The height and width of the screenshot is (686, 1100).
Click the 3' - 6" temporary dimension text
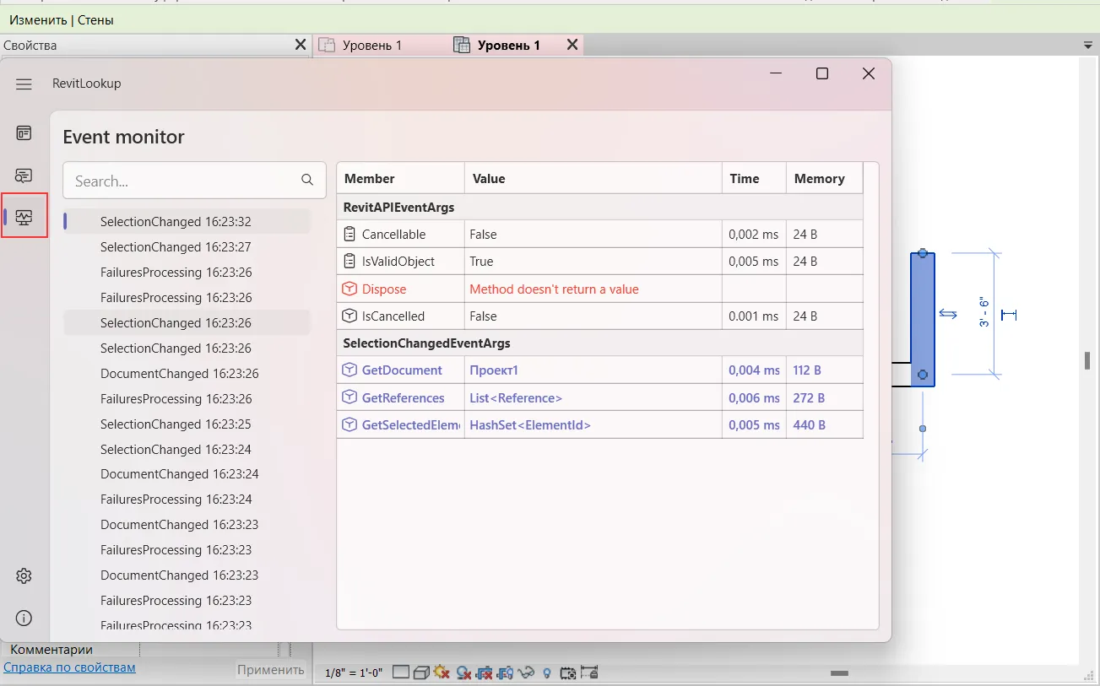click(x=983, y=311)
